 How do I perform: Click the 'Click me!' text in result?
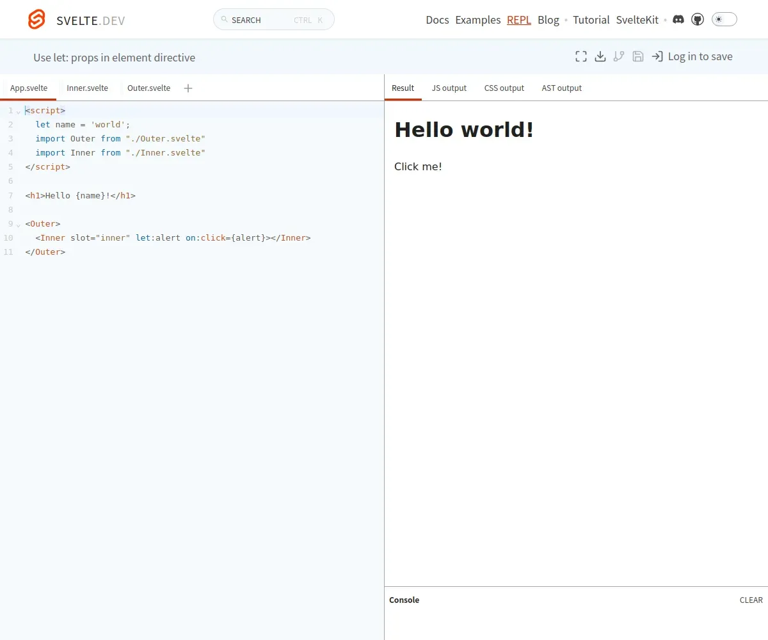pyautogui.click(x=418, y=167)
